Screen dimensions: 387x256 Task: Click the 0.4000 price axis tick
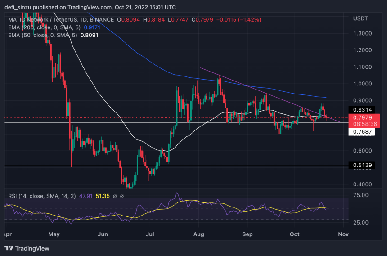click(362, 184)
